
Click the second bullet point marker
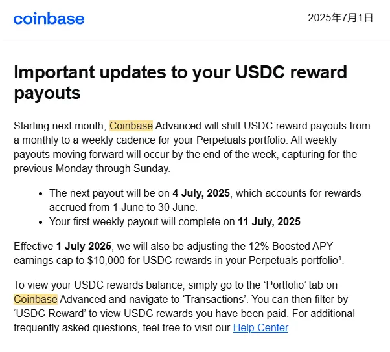tap(41, 222)
